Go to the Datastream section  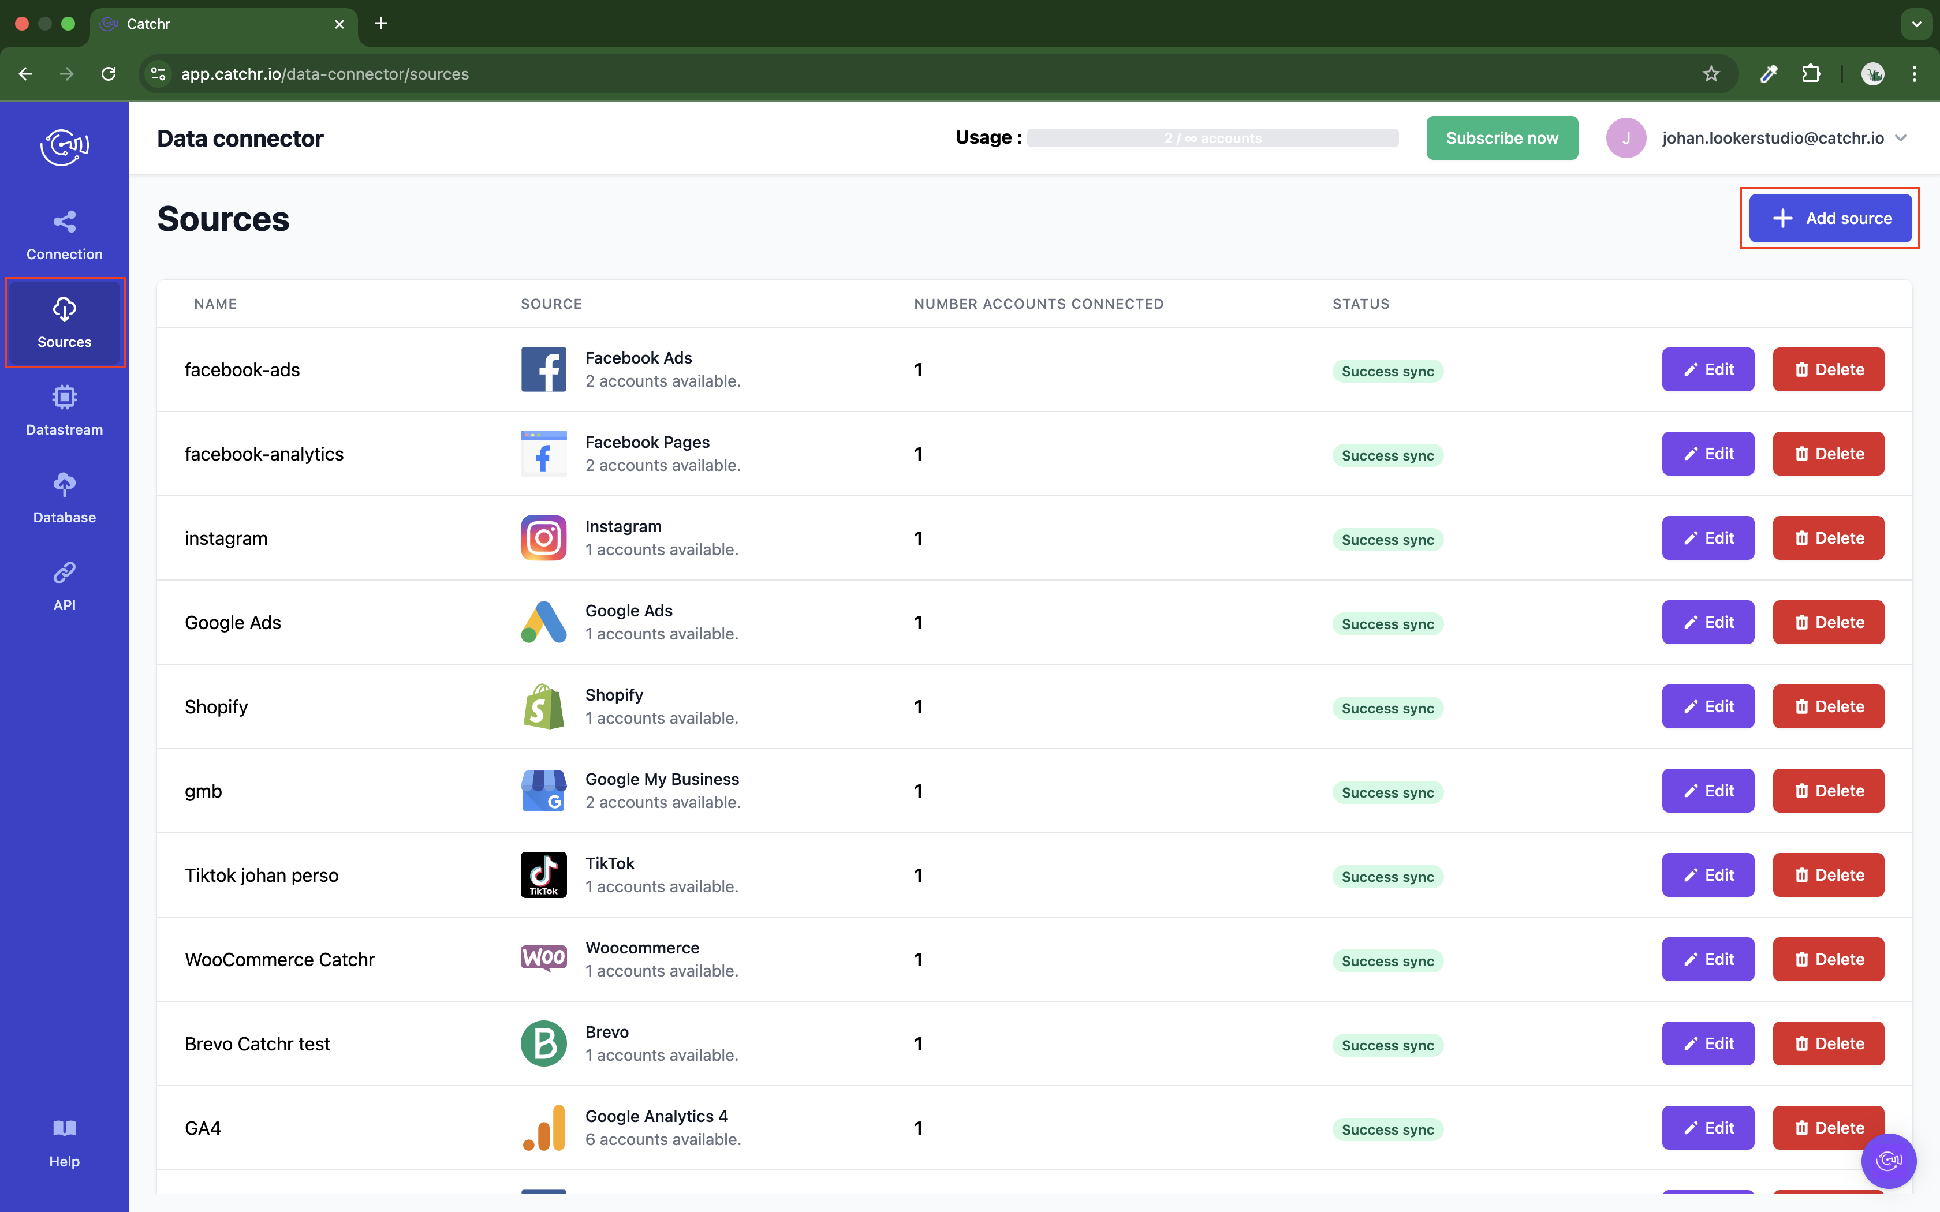(x=64, y=411)
